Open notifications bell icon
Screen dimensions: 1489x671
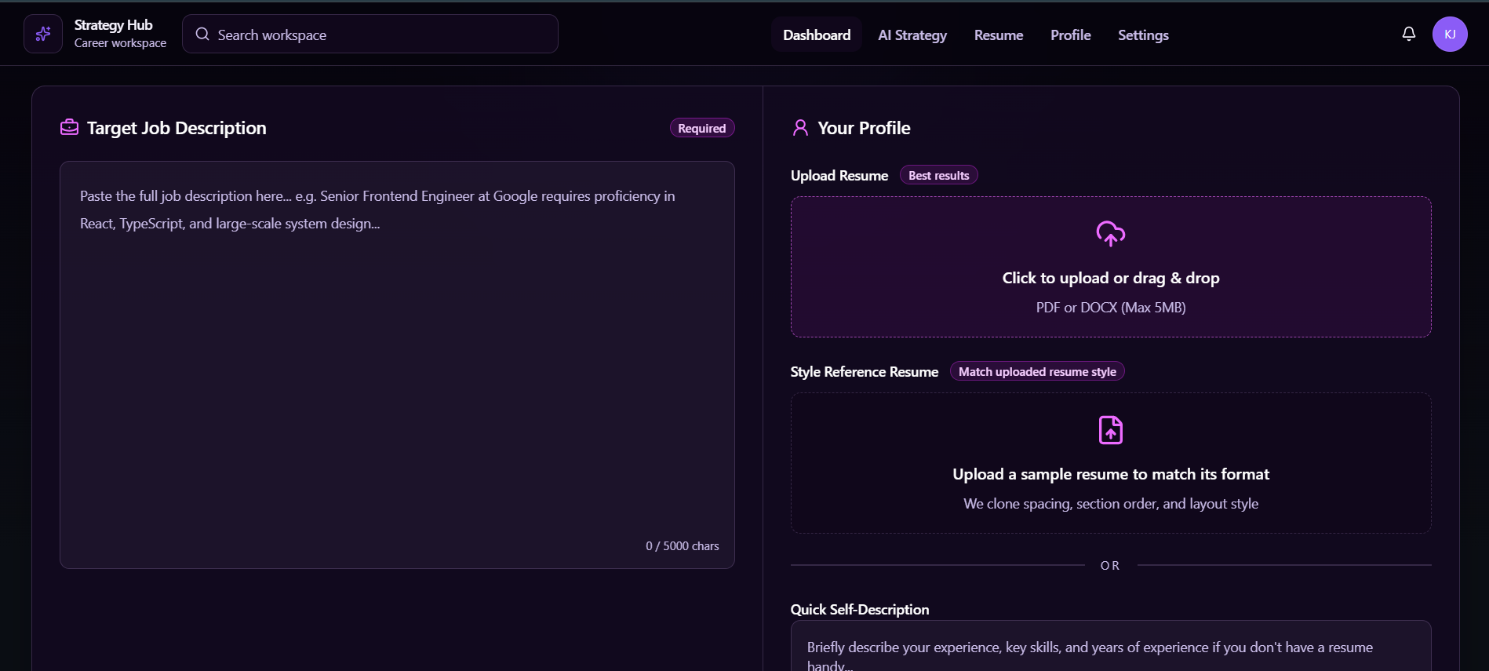click(x=1409, y=34)
